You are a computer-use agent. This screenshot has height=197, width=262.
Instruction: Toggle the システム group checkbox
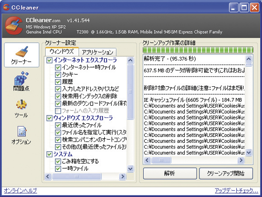tap(49, 154)
